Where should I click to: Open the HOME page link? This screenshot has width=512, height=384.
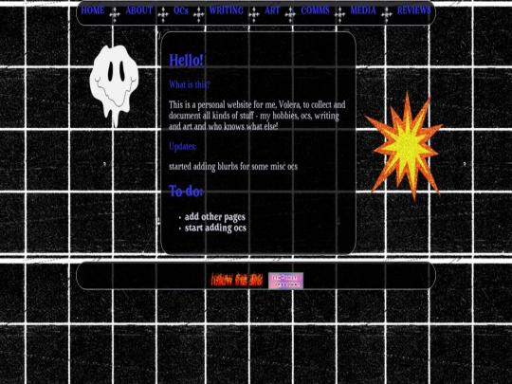coord(93,10)
